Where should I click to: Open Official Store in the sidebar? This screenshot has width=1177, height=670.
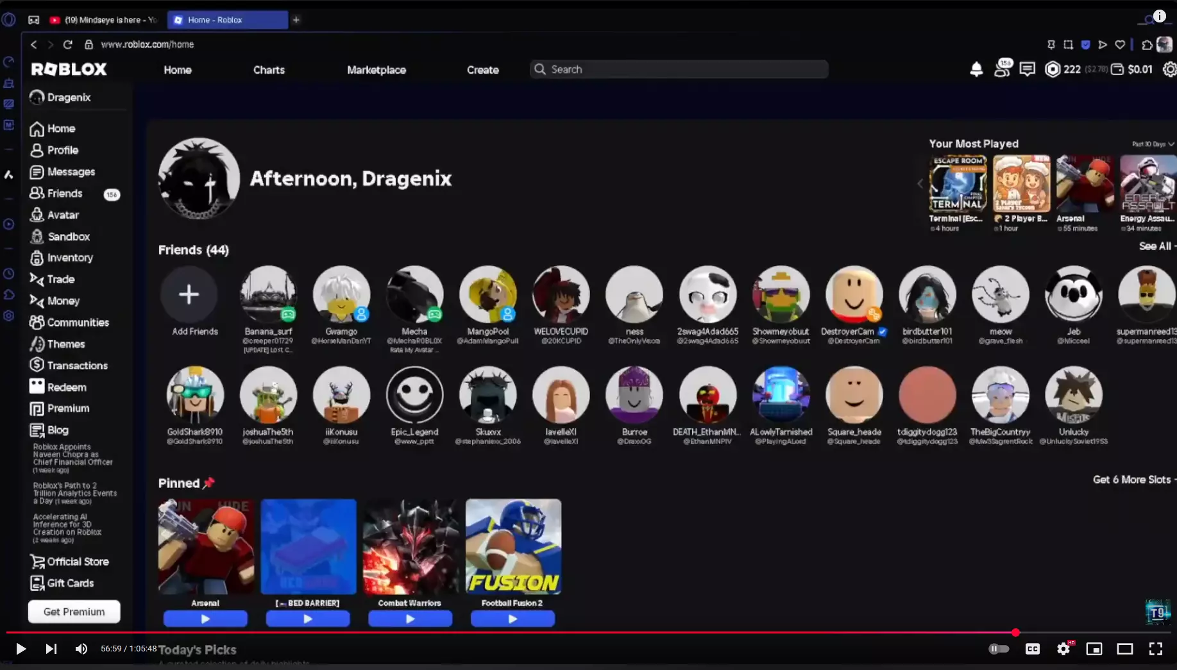[69, 562]
